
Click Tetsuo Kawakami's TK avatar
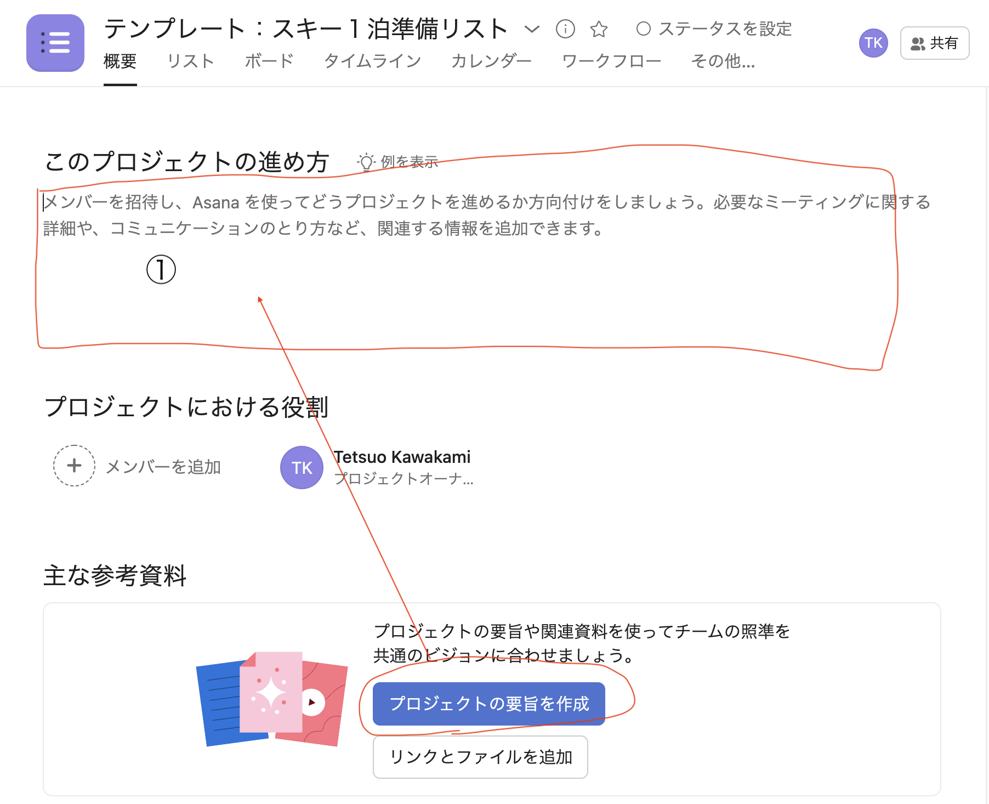302,467
